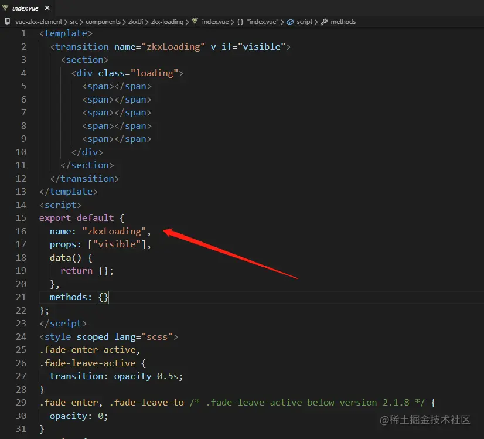This screenshot has width=484, height=439.
Task: Click line number 24 in the gutter
Action: [x=21, y=337]
